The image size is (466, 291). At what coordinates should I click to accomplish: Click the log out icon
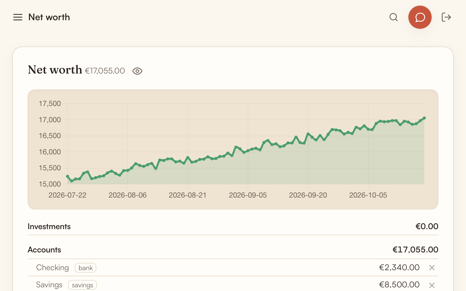click(446, 17)
